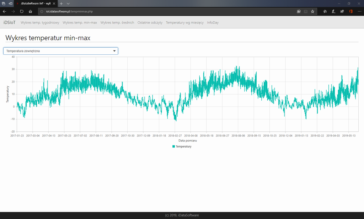Open the favorites hub list
Viewport: 364px width, 219px height.
(325, 11)
